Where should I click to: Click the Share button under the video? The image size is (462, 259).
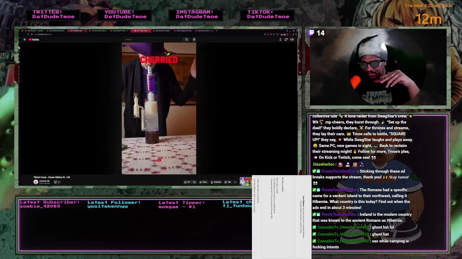coord(203,182)
